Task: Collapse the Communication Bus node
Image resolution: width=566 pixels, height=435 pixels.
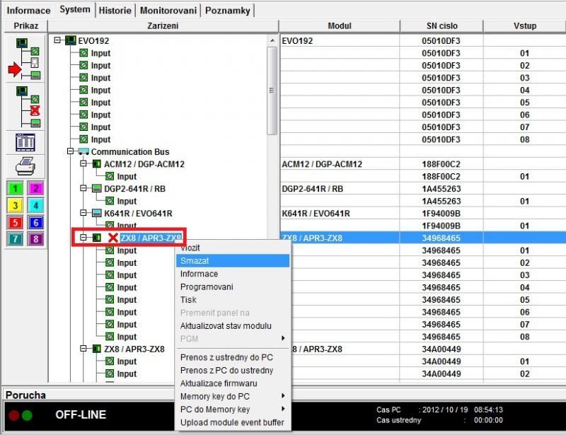Action: coord(71,152)
